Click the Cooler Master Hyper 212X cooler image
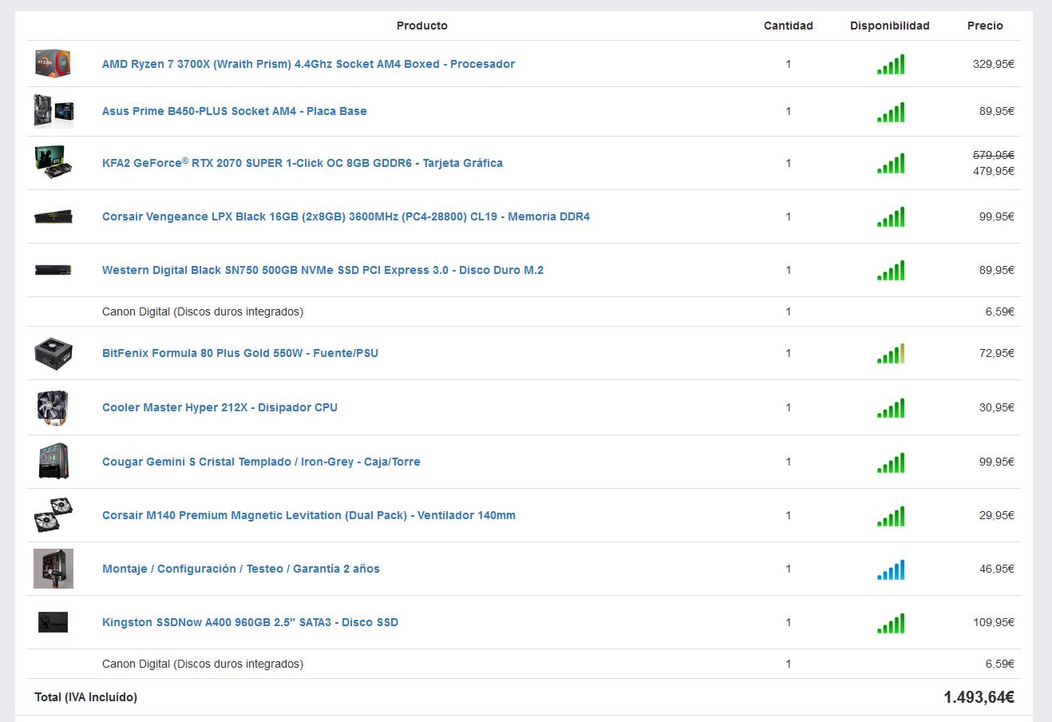Image resolution: width=1052 pixels, height=722 pixels. coord(53,407)
